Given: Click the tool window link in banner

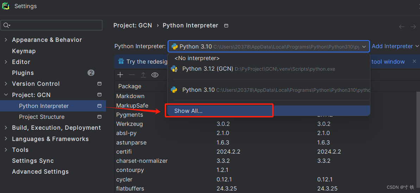Looking at the screenshot, I should click(x=388, y=62).
